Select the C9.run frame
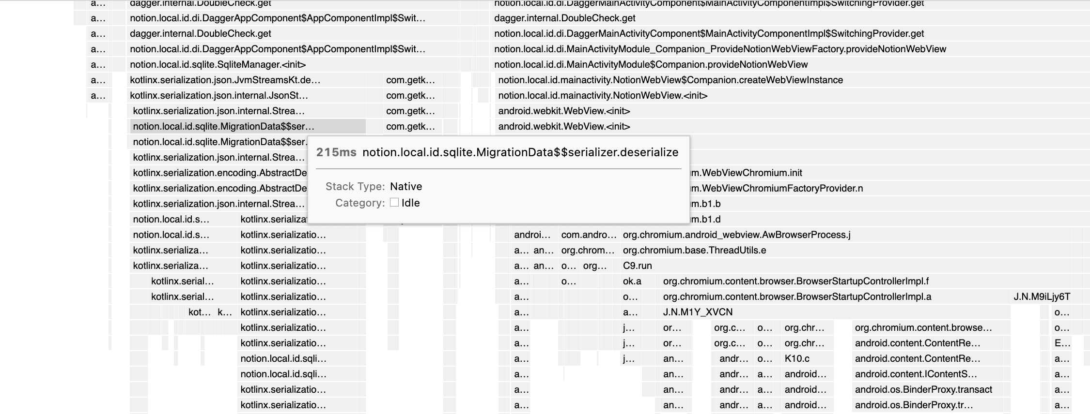This screenshot has width=1090, height=414. (x=637, y=266)
